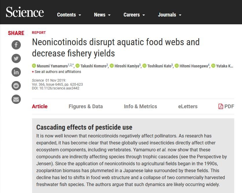The height and width of the screenshot is (193, 242).
Task: Expand the Careers dropdown menu
Action: [134, 15]
